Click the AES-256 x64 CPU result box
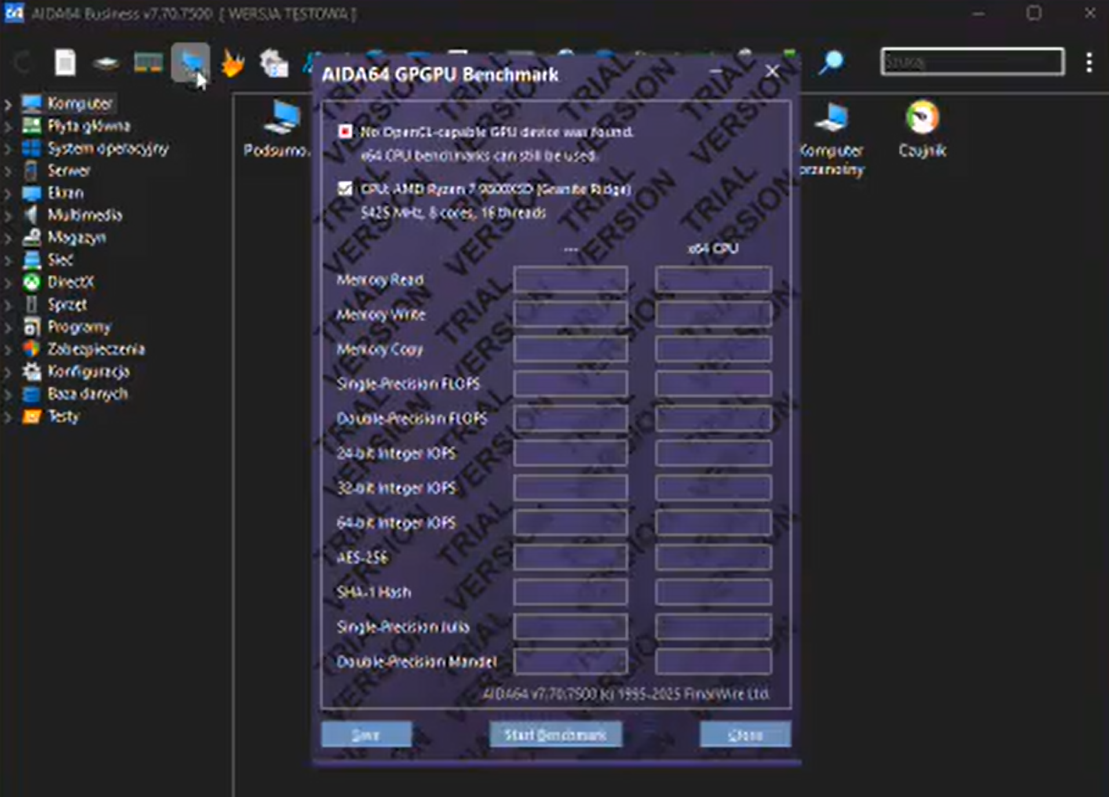 (x=713, y=557)
